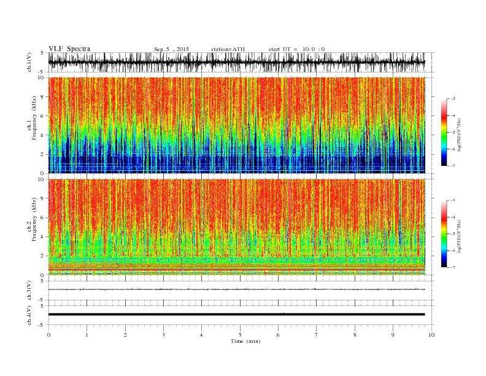
Task: Click time axis tick label "2"
Action: pos(125,335)
